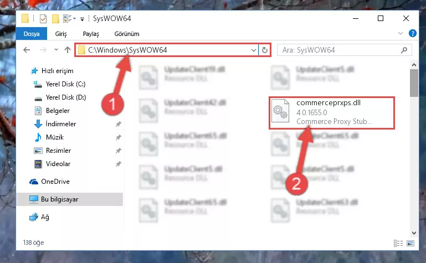Viewport: 426px width, 263px height.
Task: Expand address bar history dropdown
Action: (254, 50)
